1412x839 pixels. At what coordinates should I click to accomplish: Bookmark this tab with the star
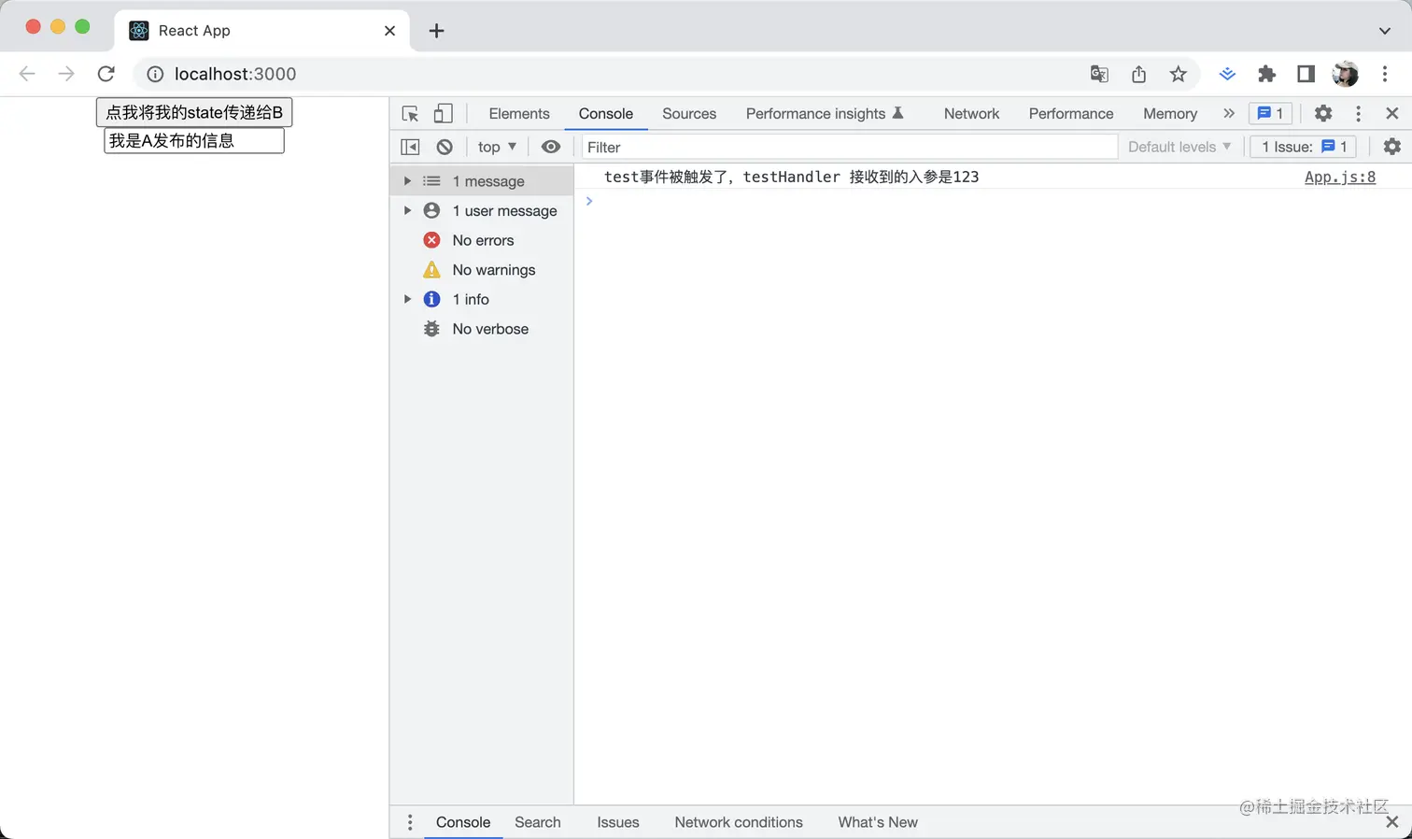tap(1178, 74)
